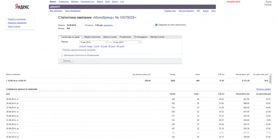Click the Яндекс logo
The height and width of the screenshot is (139, 277).
point(22,7)
